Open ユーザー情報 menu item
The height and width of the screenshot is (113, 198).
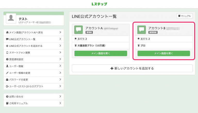(34, 66)
